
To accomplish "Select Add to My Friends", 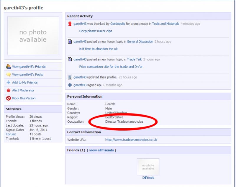I will tap(25, 83).
